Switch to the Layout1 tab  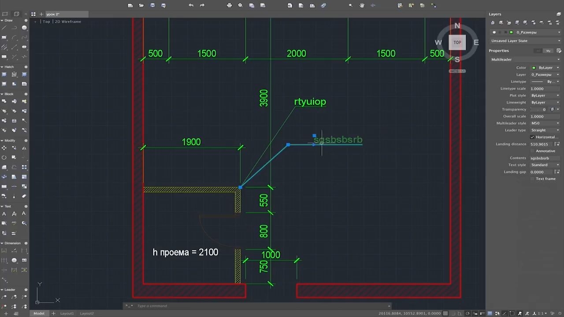pos(67,313)
